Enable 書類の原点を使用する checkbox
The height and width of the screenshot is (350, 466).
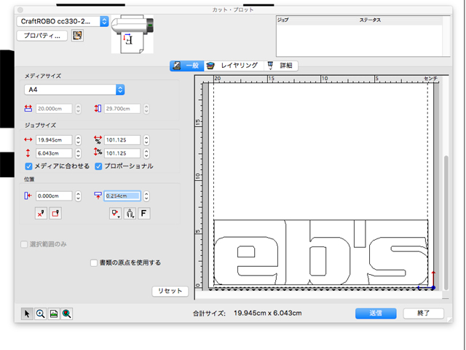click(94, 262)
